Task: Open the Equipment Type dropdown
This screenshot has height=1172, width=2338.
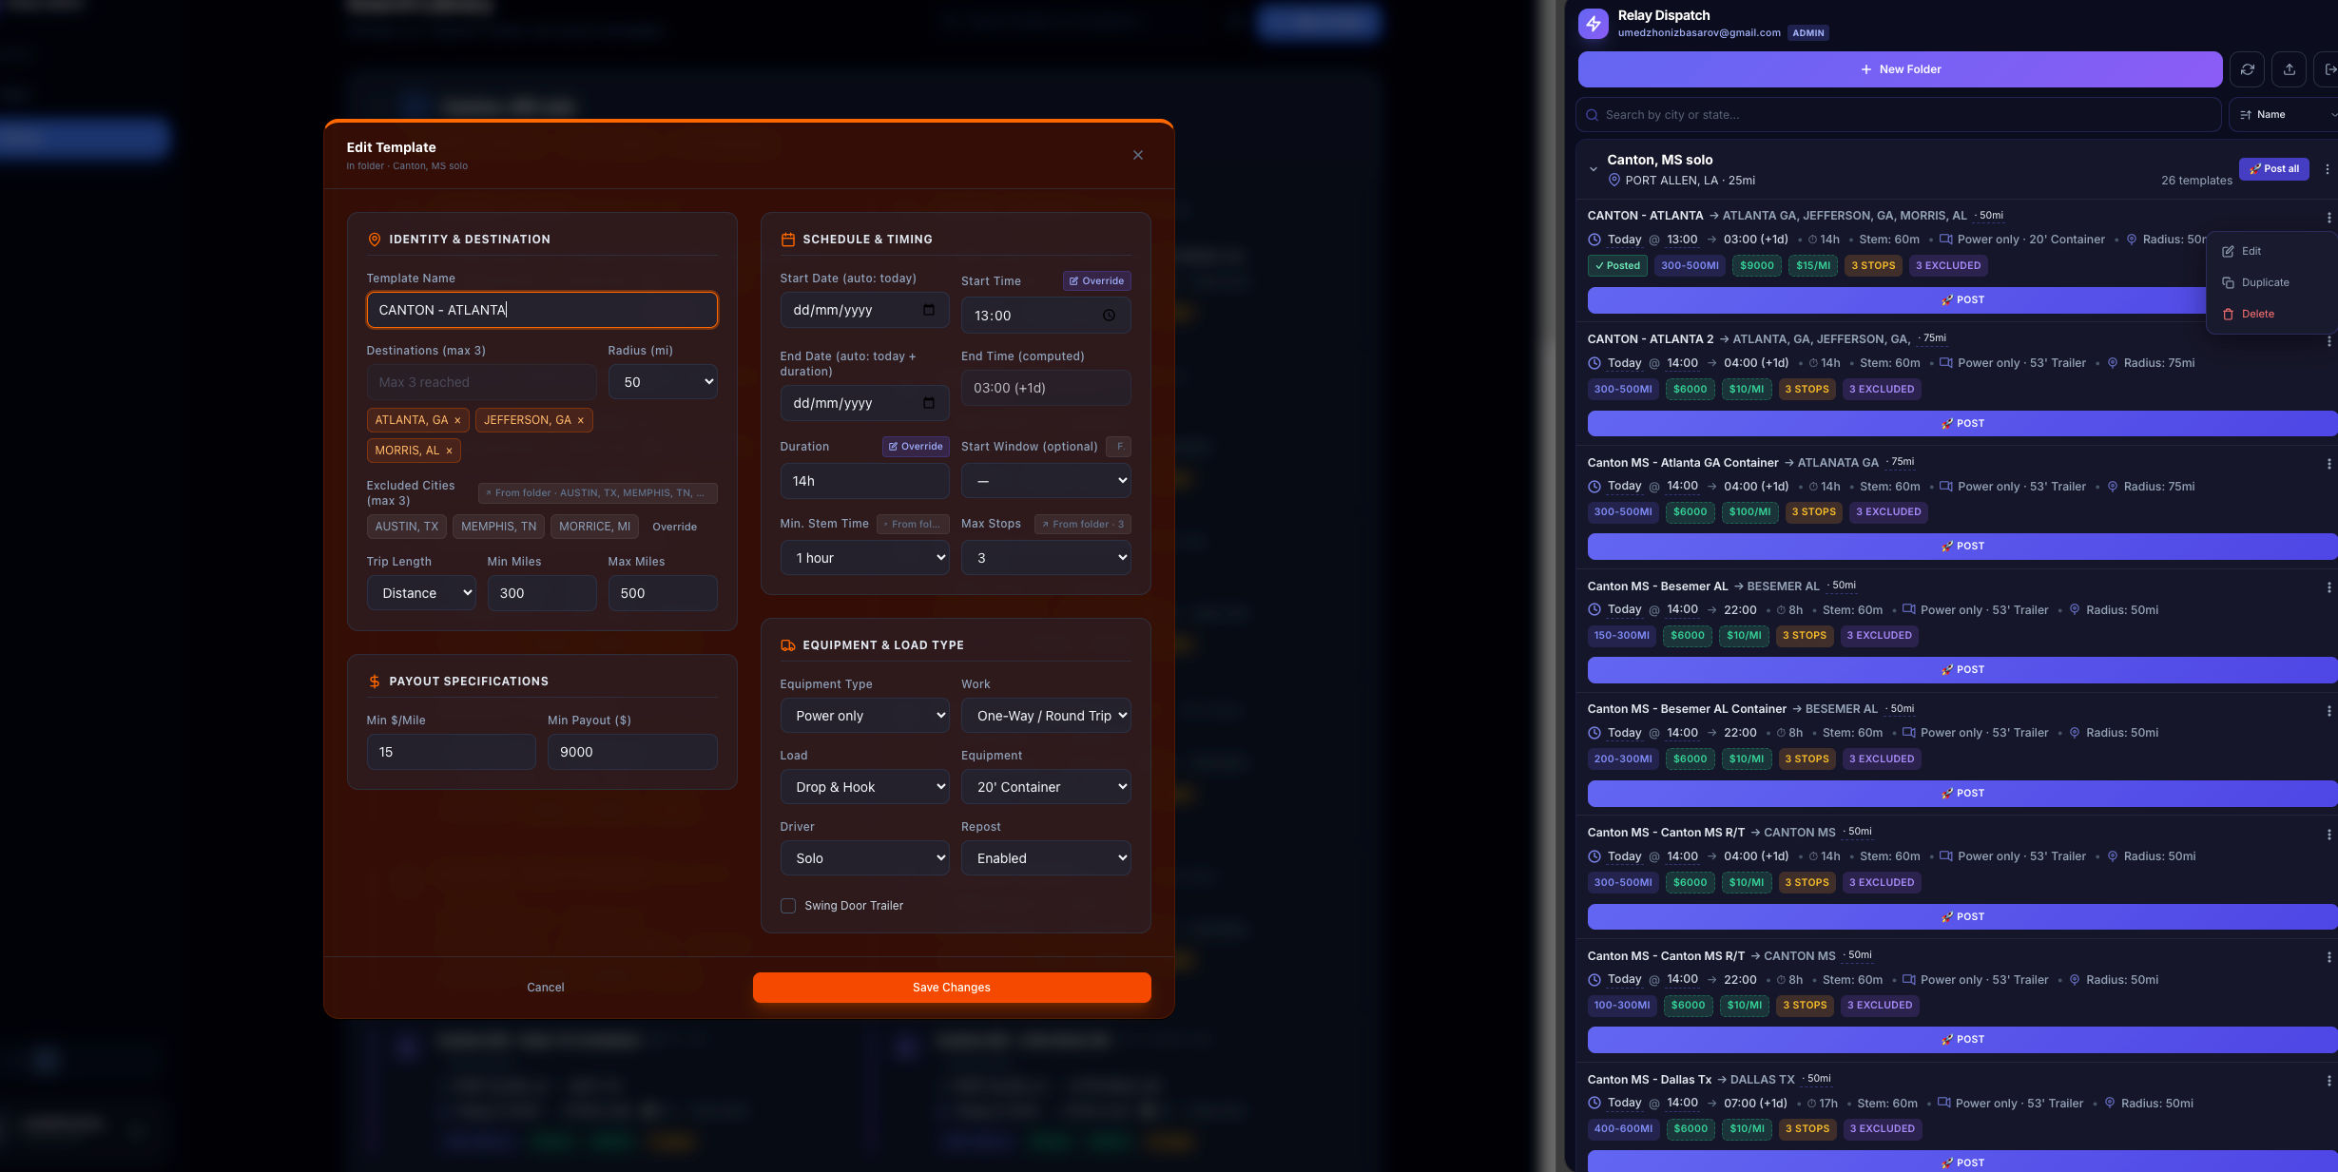Action: 864,716
